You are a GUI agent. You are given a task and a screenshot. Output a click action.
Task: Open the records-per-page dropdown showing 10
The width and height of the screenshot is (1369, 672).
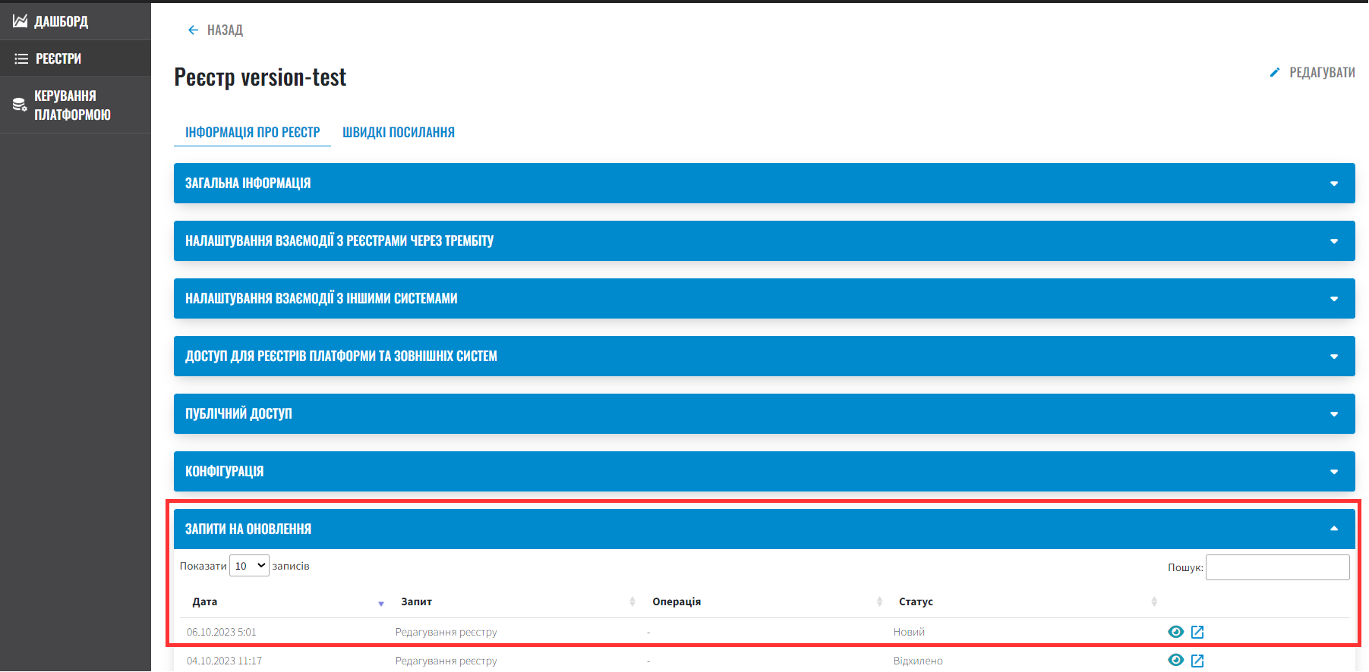[249, 566]
